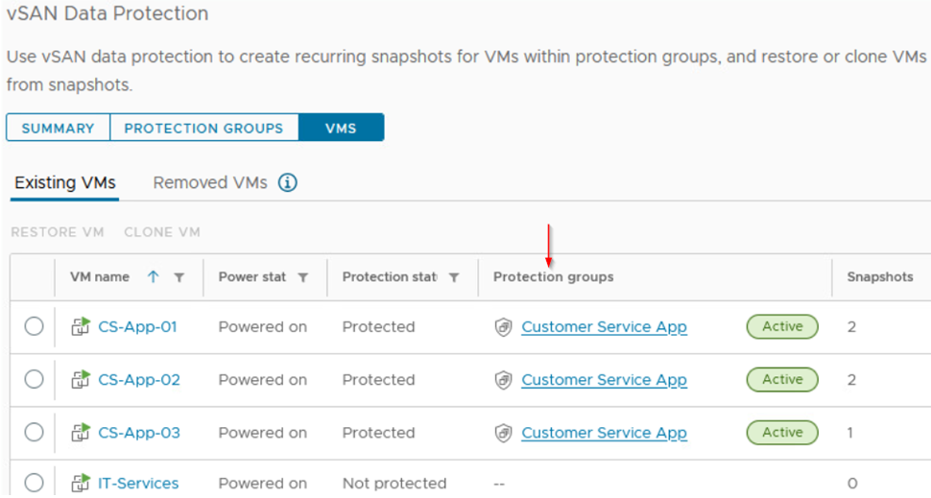
Task: Open the CS-App-03 VM link
Action: coord(139,433)
